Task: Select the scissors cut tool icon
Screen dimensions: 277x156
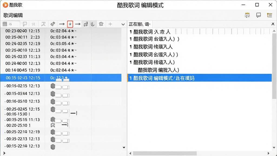Action: pos(43,24)
